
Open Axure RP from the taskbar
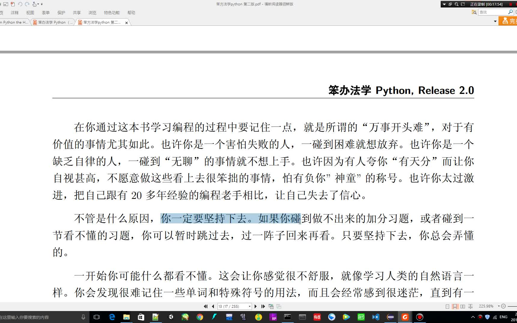pyautogui.click(x=273, y=317)
